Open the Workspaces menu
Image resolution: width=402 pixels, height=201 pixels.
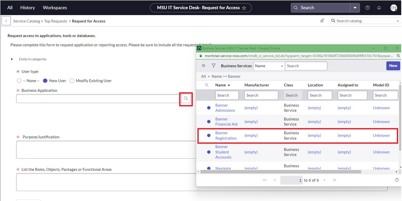(55, 8)
